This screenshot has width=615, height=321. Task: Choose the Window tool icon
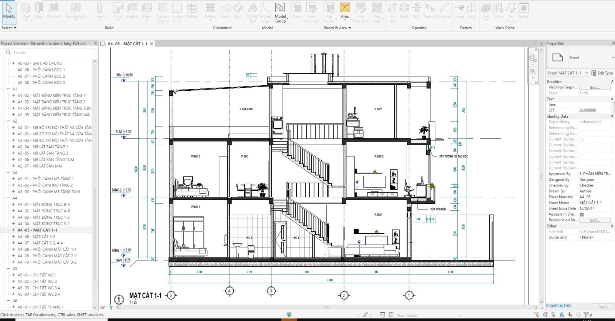[54, 11]
